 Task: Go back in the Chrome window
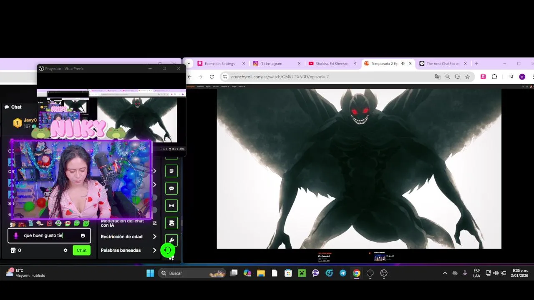tap(189, 77)
